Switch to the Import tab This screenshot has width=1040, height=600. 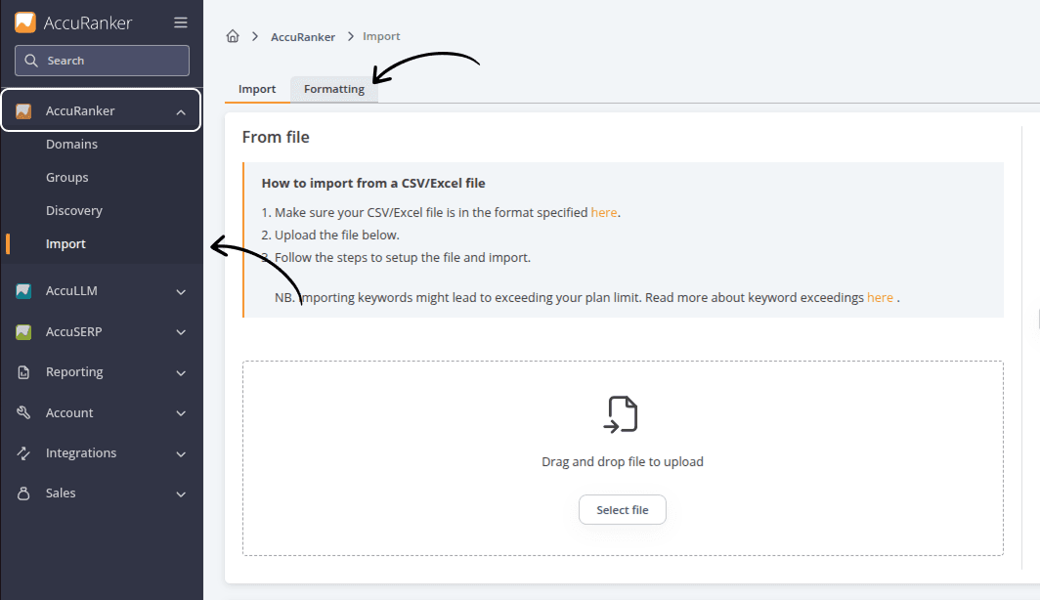(x=257, y=89)
